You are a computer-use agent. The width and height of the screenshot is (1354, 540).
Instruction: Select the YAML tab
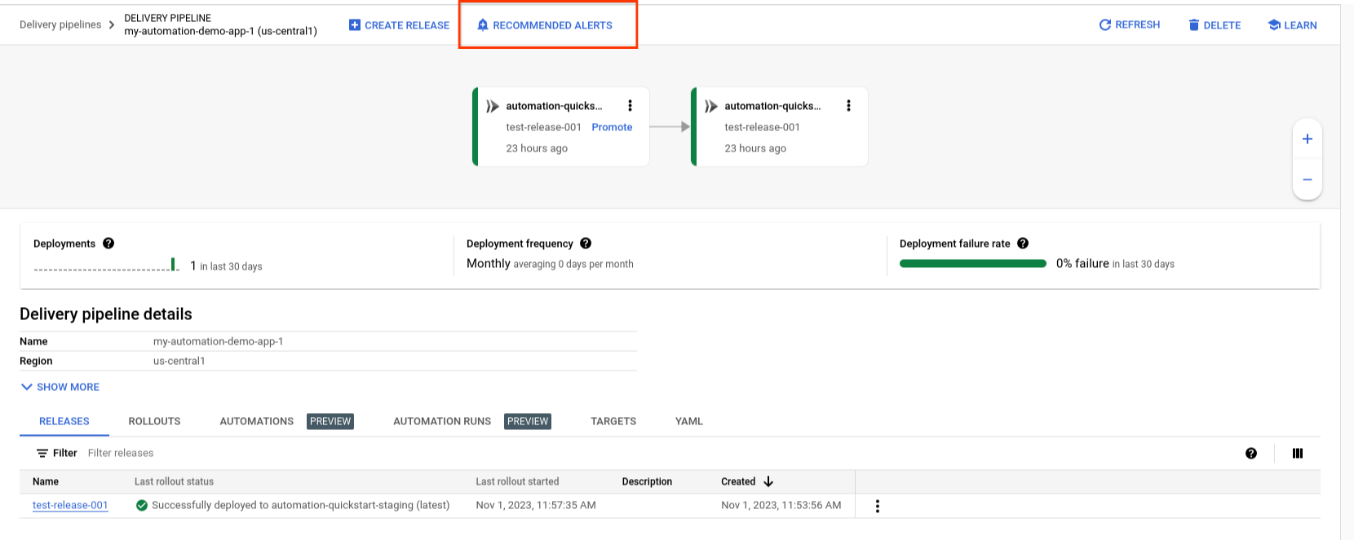[x=688, y=421]
